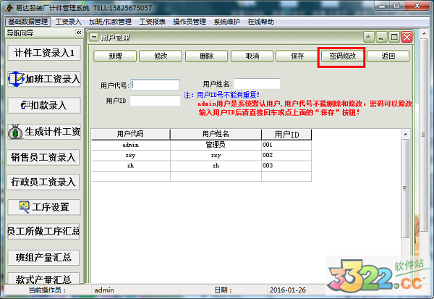Open the 在线帮助 menu
434x299 pixels.
[x=260, y=22]
